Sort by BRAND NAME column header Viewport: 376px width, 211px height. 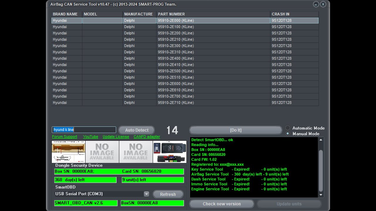pyautogui.click(x=67, y=14)
